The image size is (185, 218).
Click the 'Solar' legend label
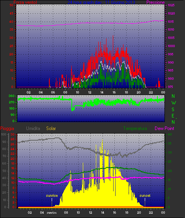[x=51, y=128]
